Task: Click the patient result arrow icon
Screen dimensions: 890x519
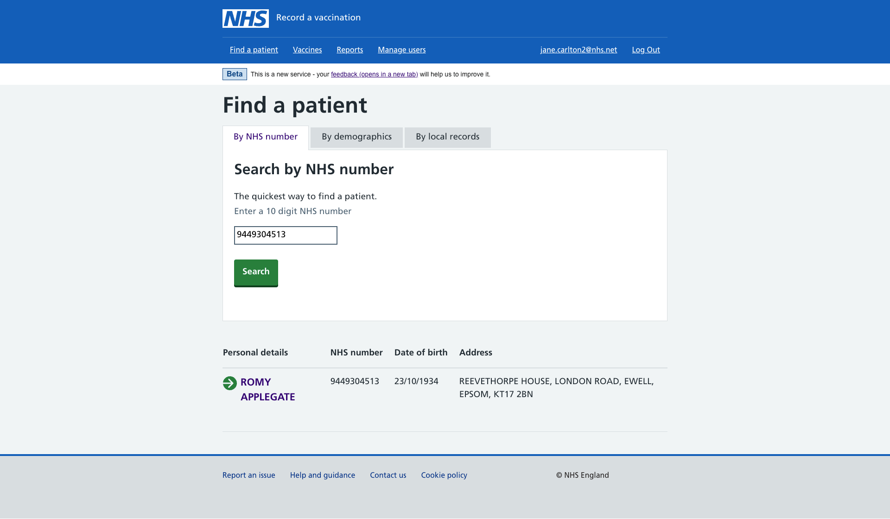Action: click(x=229, y=382)
